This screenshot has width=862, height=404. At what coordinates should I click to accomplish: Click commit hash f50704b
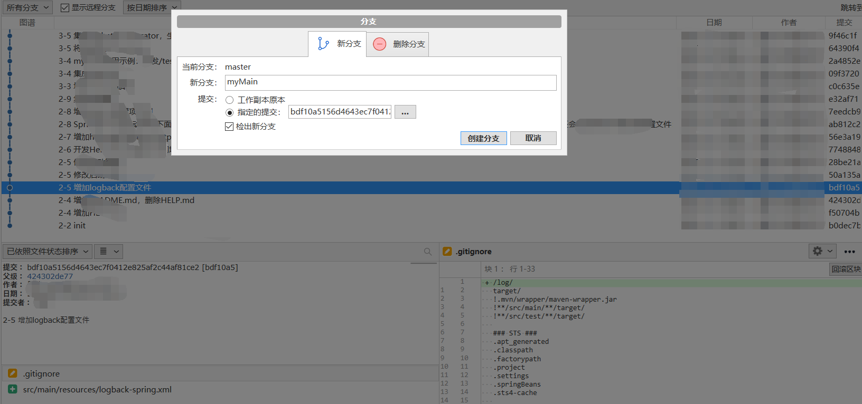tap(844, 213)
